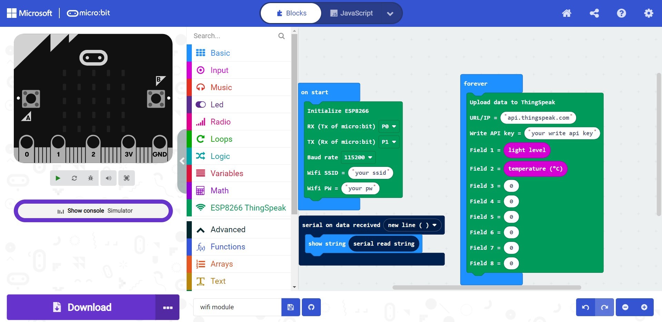Image resolution: width=662 pixels, height=322 pixels.
Task: Click Show console Simulator button
Action: pyautogui.click(x=93, y=211)
